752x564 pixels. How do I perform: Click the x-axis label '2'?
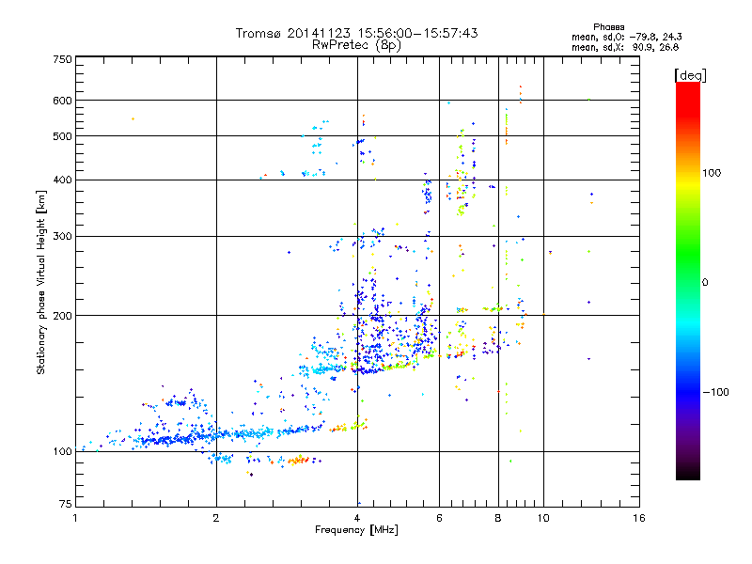(216, 518)
